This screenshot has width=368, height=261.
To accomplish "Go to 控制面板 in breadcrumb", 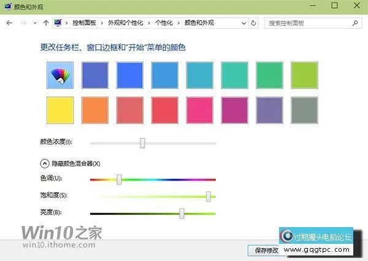I will pyautogui.click(x=84, y=23).
